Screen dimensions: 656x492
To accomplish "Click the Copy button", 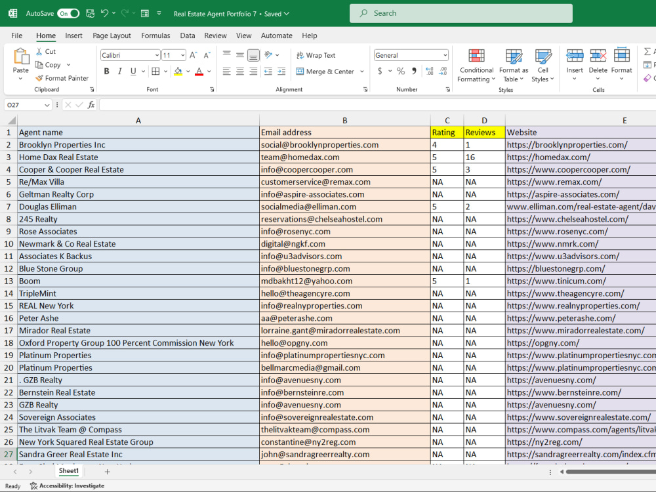I will click(x=48, y=65).
